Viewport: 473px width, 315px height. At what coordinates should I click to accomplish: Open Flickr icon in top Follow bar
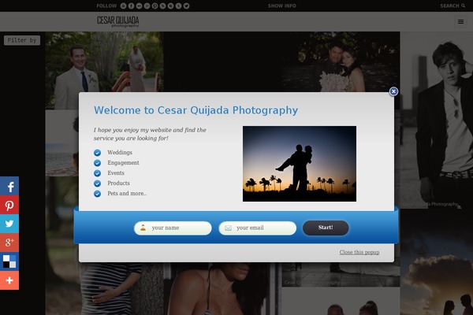139,6
